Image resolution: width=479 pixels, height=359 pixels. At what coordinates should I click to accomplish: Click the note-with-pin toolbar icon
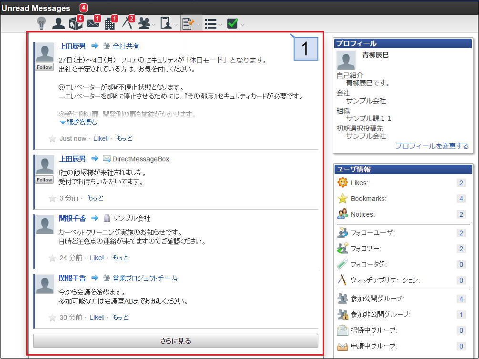[188, 23]
